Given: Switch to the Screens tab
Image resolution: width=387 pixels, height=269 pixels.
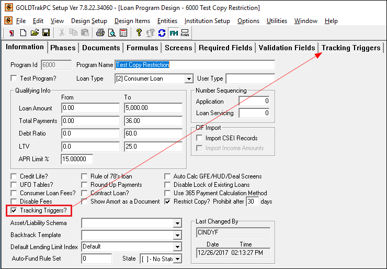Looking at the screenshot, I should pyautogui.click(x=178, y=48).
